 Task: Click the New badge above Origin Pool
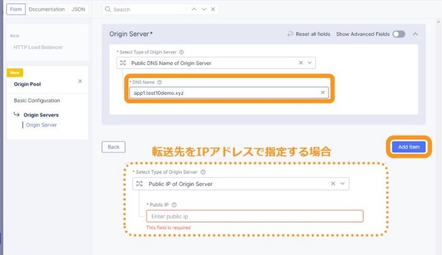coord(15,72)
